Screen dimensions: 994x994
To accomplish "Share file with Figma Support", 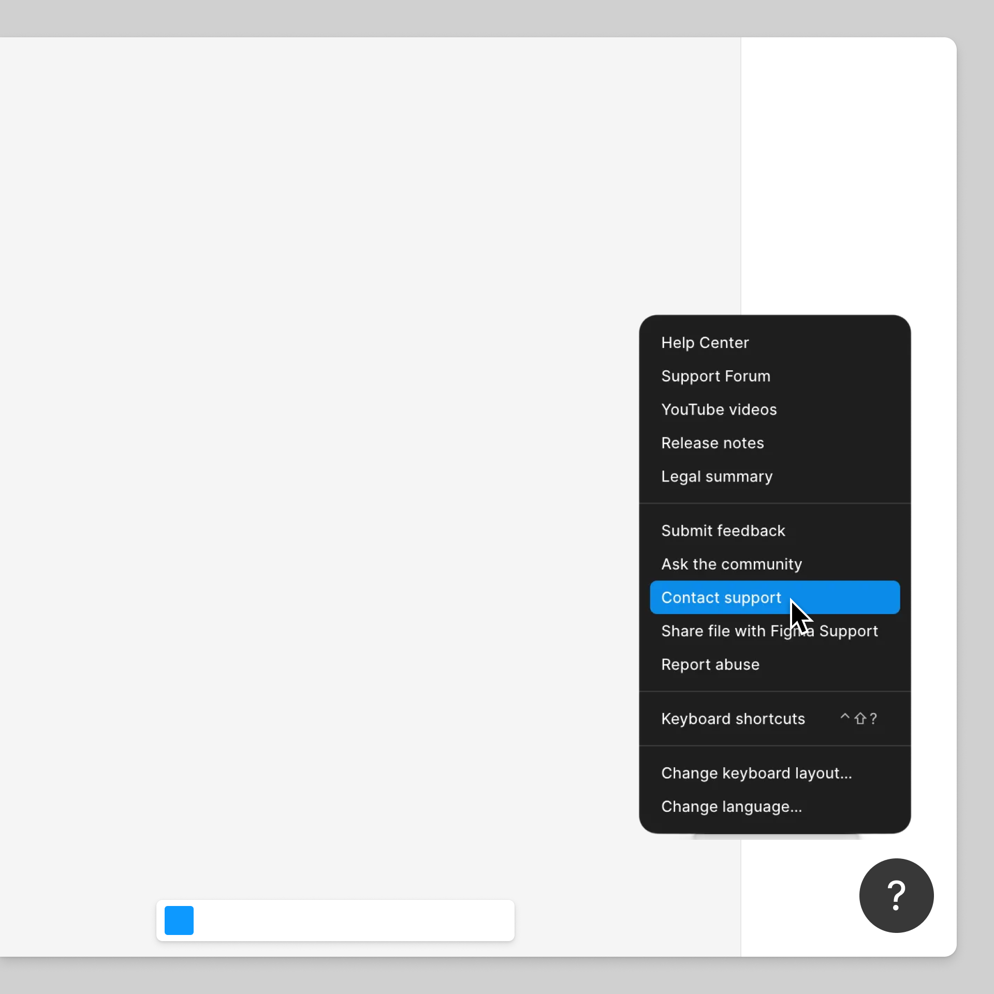I will click(769, 631).
